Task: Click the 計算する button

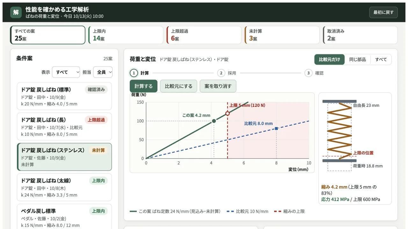Action: tap(144, 86)
